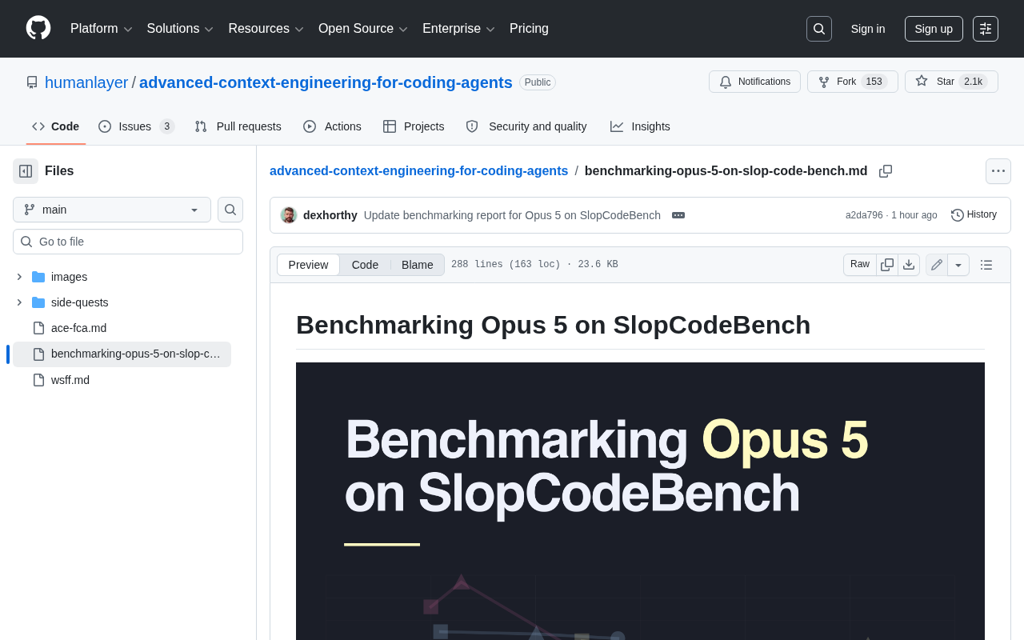Click the search magnifier icon in header
This screenshot has height=640, width=1024.
[819, 29]
